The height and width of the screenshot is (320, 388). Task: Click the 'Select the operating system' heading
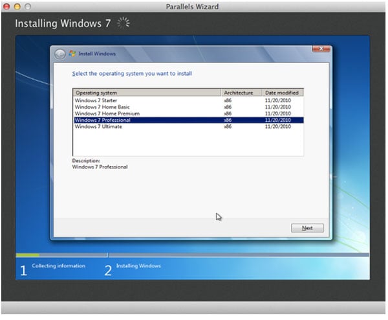point(132,74)
